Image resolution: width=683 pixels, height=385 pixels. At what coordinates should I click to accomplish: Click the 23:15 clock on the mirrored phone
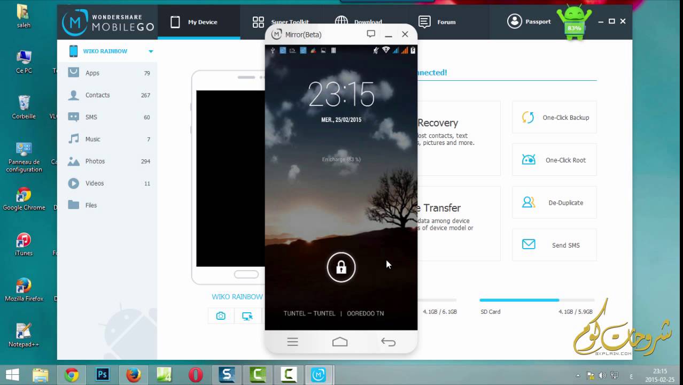(x=341, y=95)
